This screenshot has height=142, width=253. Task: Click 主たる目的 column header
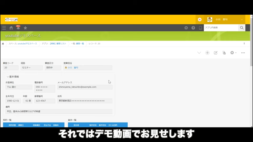(x=113, y=125)
